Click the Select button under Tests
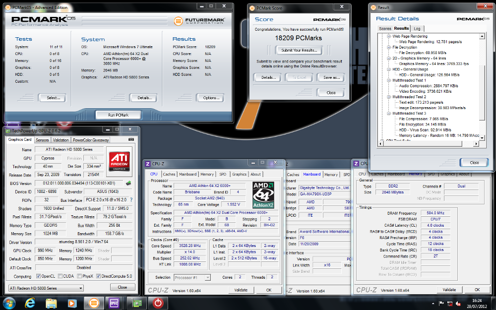 coord(53,98)
